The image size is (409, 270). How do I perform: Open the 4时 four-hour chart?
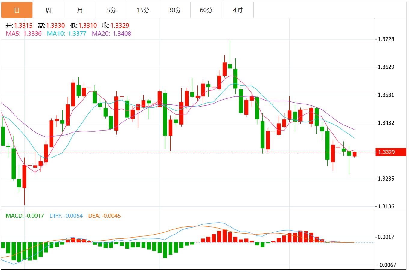pos(238,10)
